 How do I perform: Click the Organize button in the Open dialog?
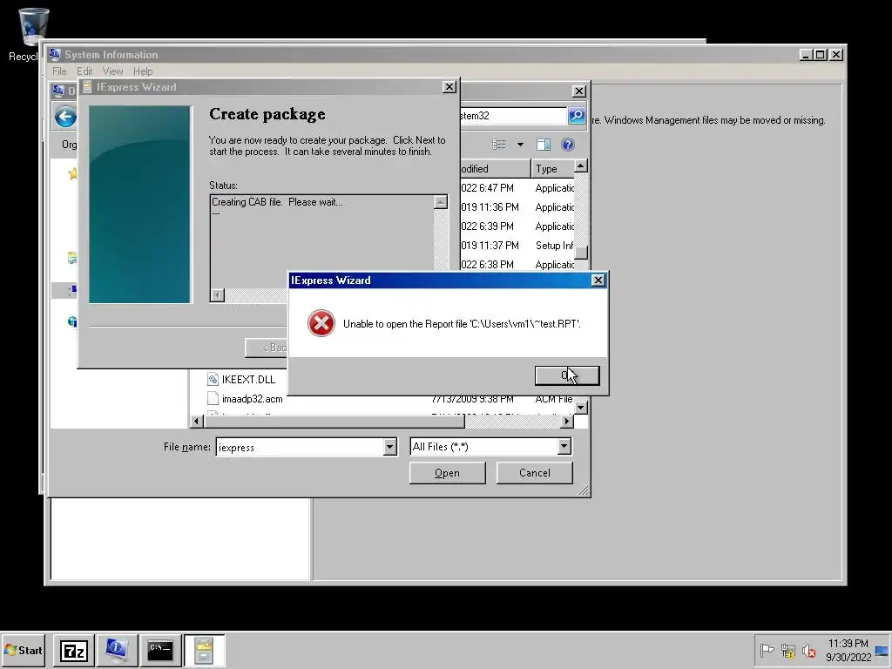(x=70, y=145)
